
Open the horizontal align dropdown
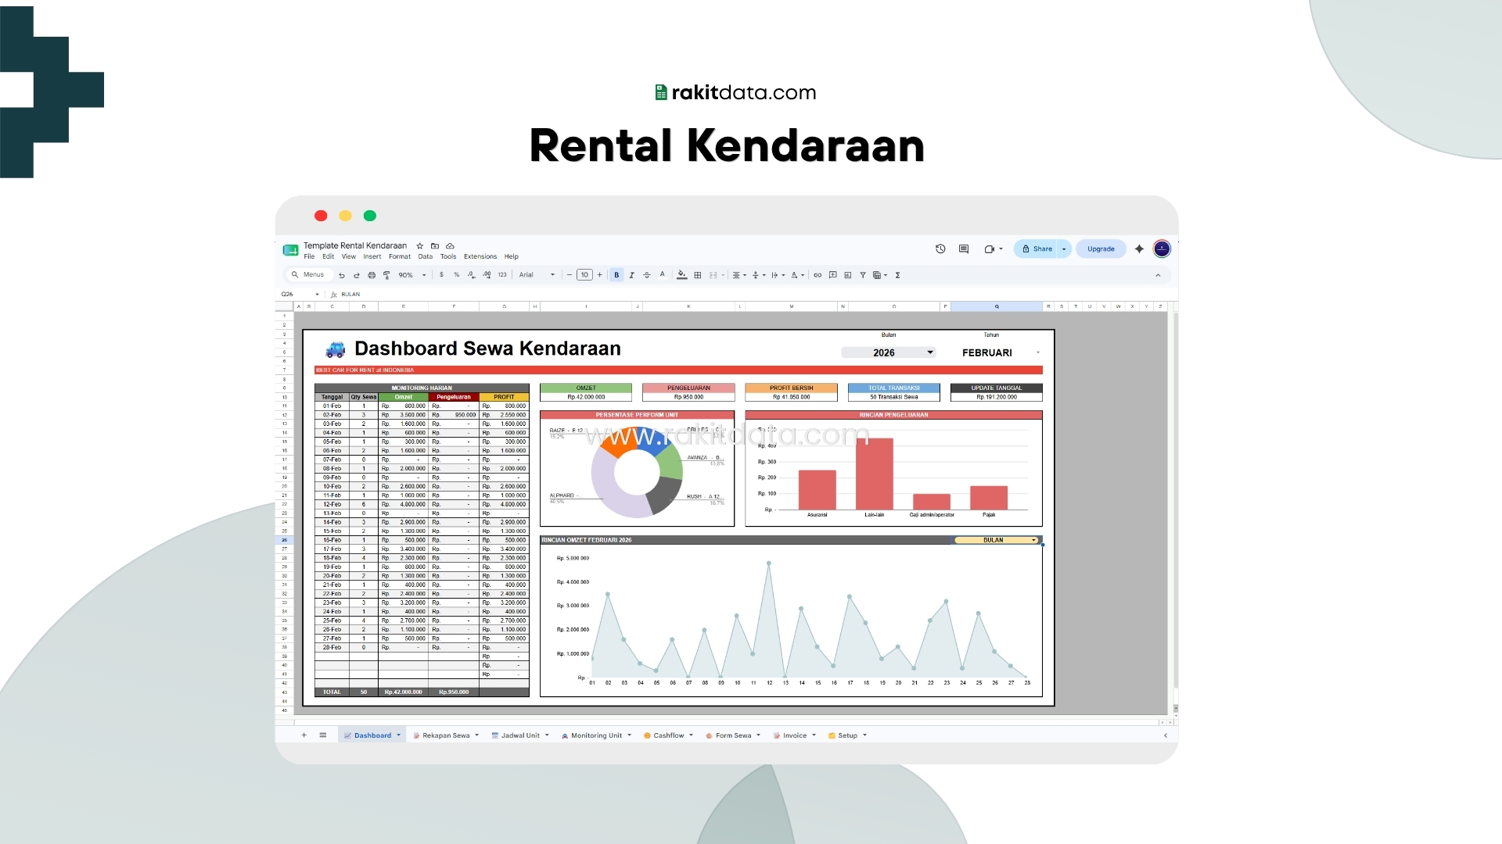739,275
